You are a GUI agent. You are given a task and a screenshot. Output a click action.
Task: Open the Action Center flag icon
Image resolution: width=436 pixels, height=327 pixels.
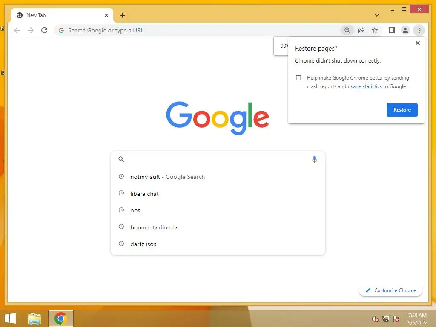pos(396,318)
